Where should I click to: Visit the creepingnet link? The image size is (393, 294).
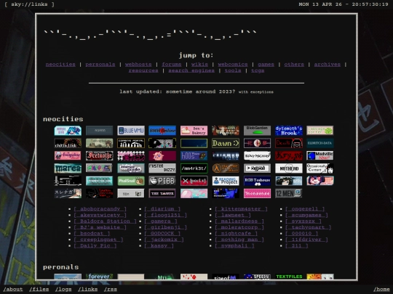[x=98, y=240]
